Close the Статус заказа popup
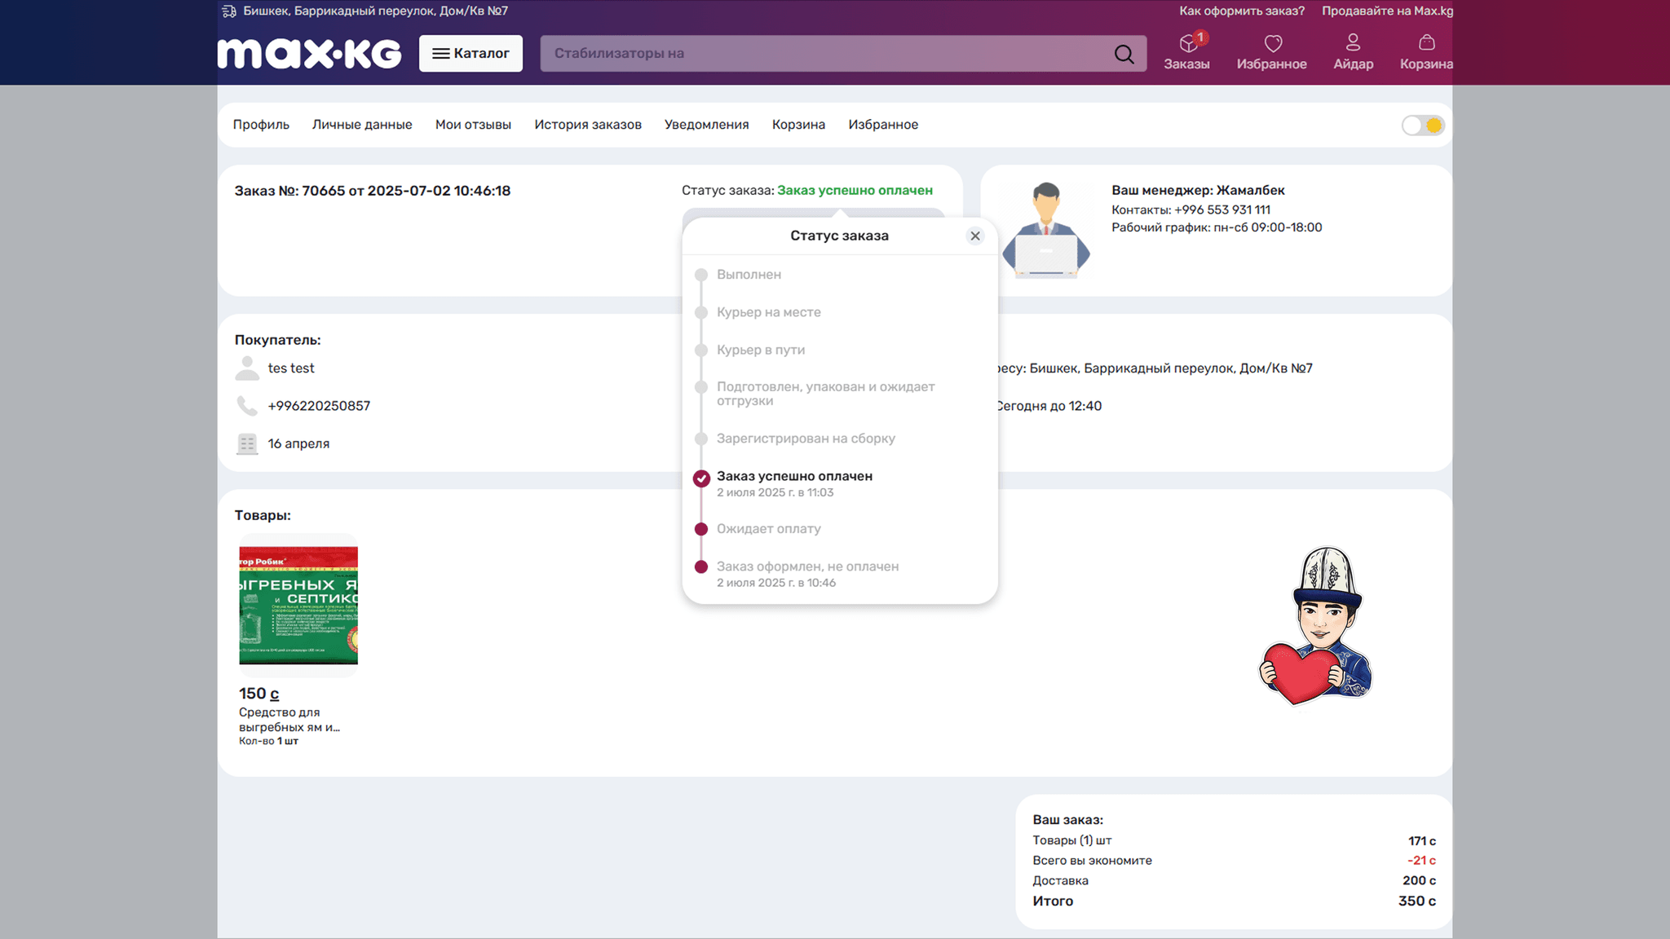Screen dimensions: 1670x939 click(x=974, y=236)
